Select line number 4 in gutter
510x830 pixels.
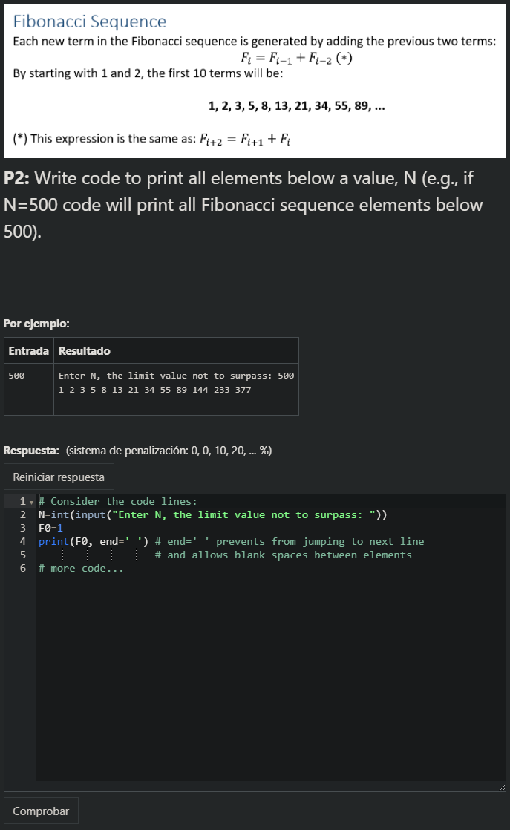pos(23,541)
